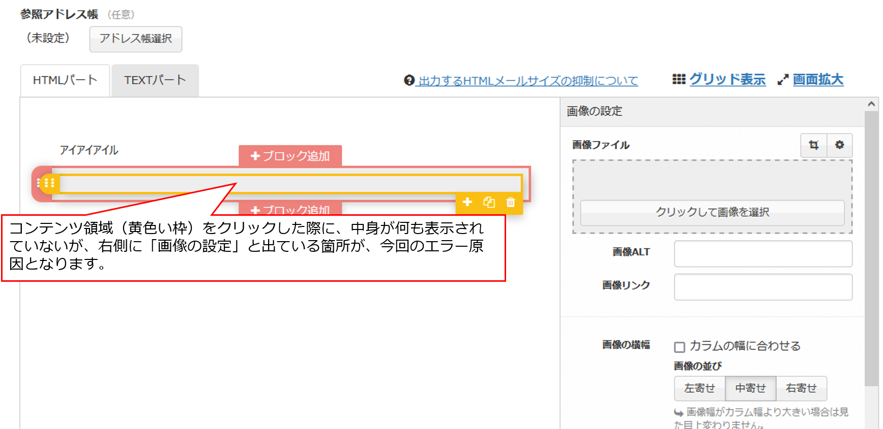Image resolution: width=883 pixels, height=429 pixels.
Task: Click the settings panel scrollbar thumb
Action: pos(871,249)
